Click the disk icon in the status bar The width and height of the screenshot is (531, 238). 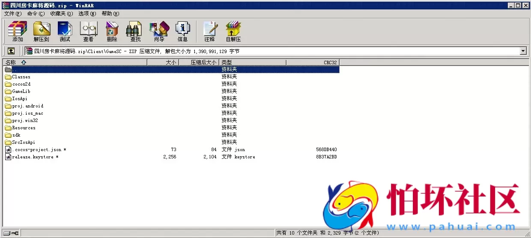point(6,233)
